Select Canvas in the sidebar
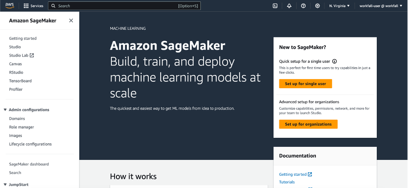The width and height of the screenshot is (408, 188). (x=15, y=64)
